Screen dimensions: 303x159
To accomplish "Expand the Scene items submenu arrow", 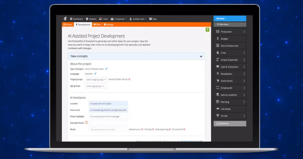I will coord(244,81).
